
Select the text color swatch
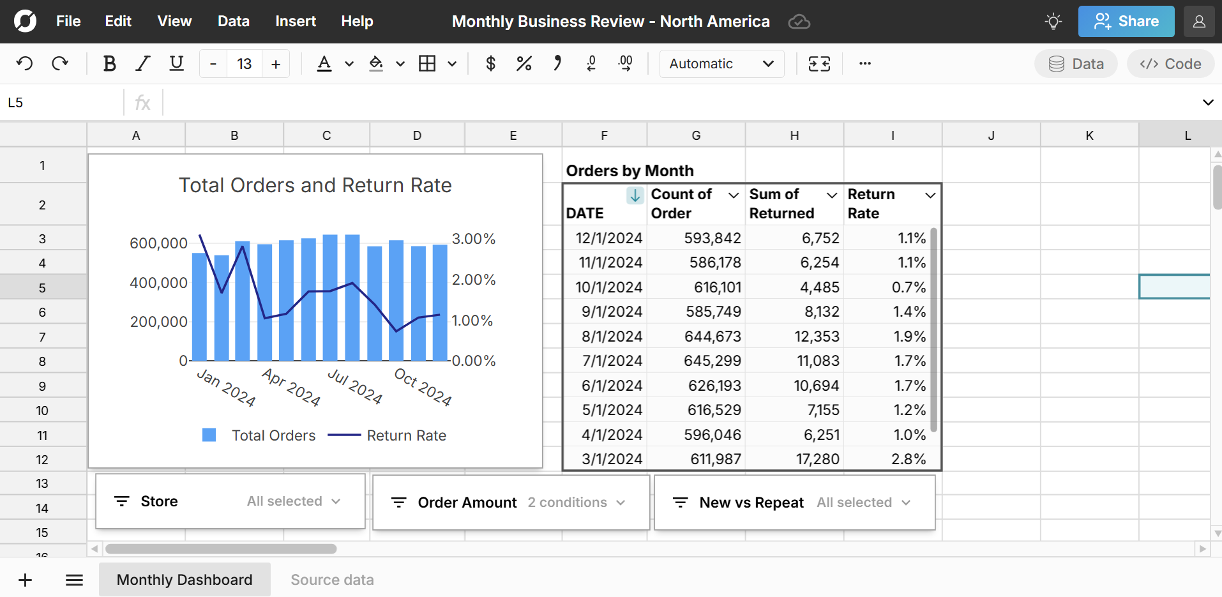[x=324, y=63]
